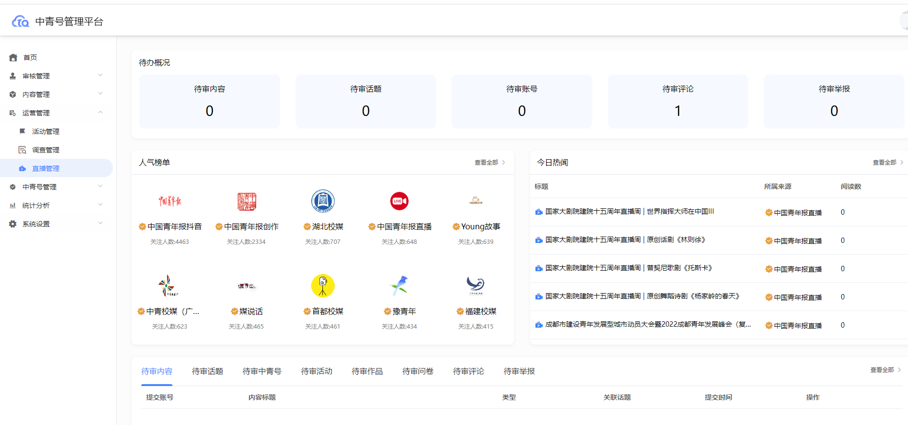Switch to 待审评论 tab
This screenshot has width=908, height=425.
pyautogui.click(x=469, y=371)
